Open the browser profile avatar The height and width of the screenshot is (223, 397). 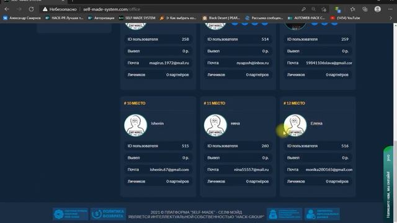[x=378, y=9]
